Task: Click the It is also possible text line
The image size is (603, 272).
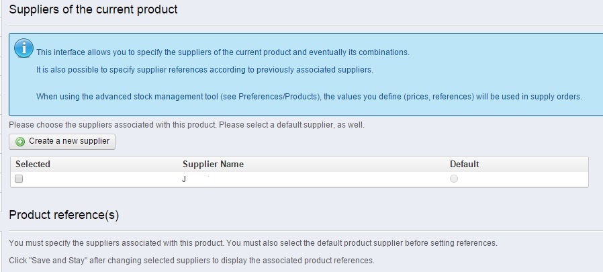Action: tap(204, 69)
